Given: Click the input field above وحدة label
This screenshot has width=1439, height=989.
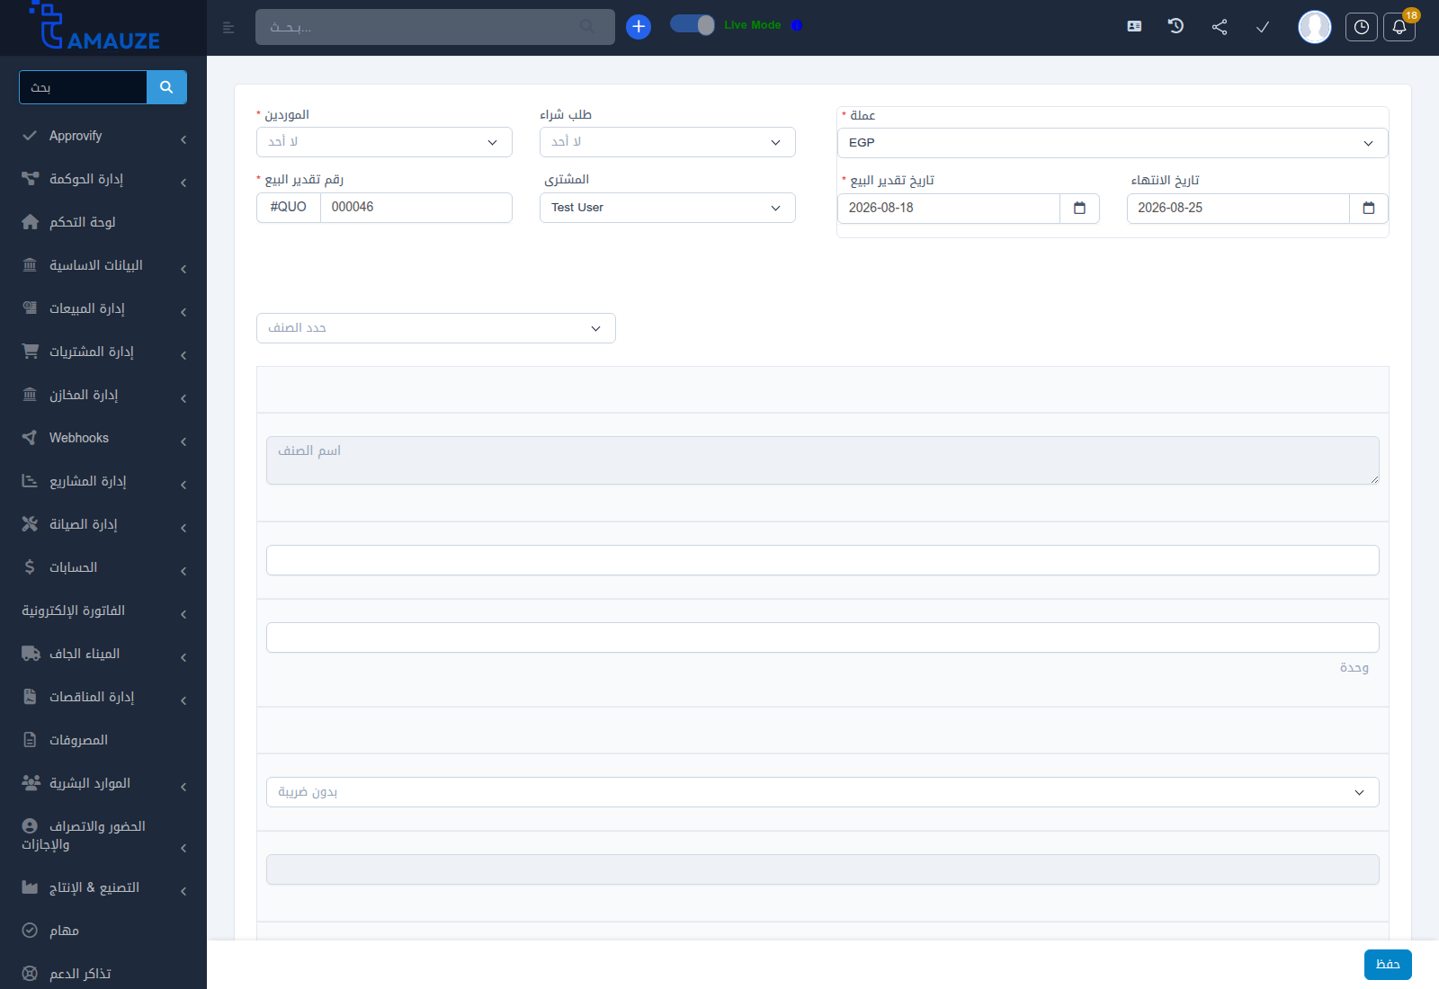Looking at the screenshot, I should coord(823,637).
